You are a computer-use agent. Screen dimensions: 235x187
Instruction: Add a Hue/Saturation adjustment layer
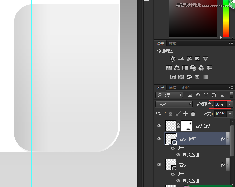(x=169, y=68)
